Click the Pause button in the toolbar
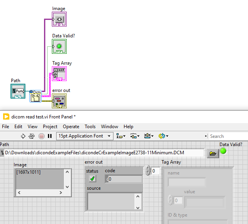This screenshot has width=248, height=224. (50, 136)
